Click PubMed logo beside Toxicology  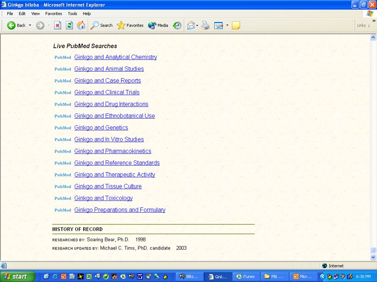[x=63, y=198]
